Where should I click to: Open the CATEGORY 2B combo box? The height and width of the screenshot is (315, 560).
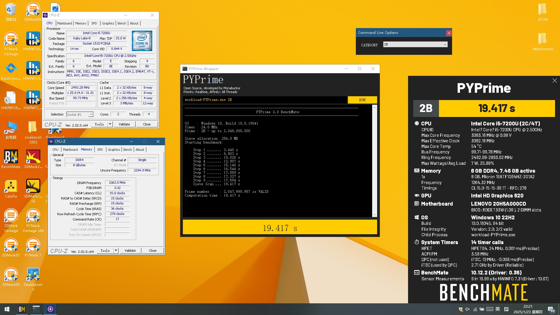point(415,45)
